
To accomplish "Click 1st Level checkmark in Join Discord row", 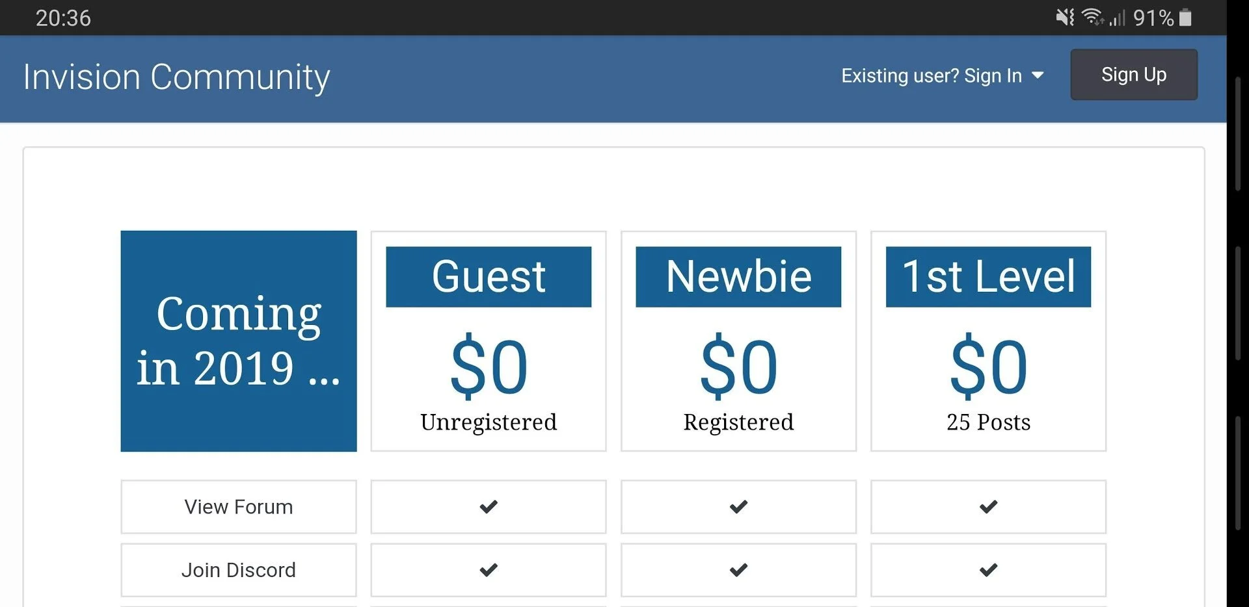I will pyautogui.click(x=988, y=570).
